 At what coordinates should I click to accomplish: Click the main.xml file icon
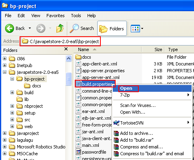[78, 145]
